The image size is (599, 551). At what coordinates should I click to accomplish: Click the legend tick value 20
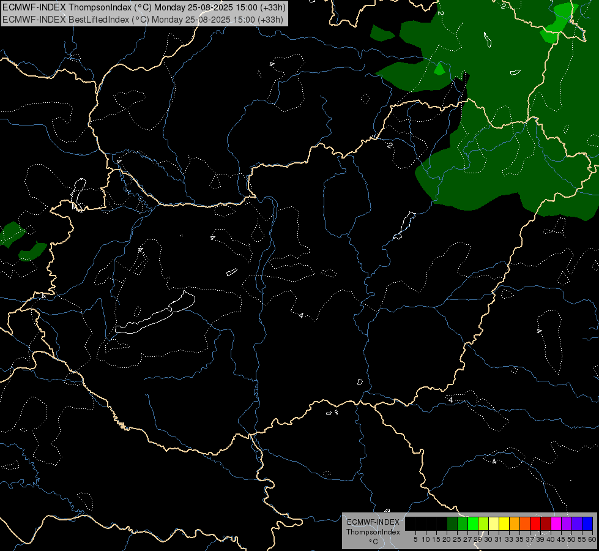pyautogui.click(x=447, y=539)
